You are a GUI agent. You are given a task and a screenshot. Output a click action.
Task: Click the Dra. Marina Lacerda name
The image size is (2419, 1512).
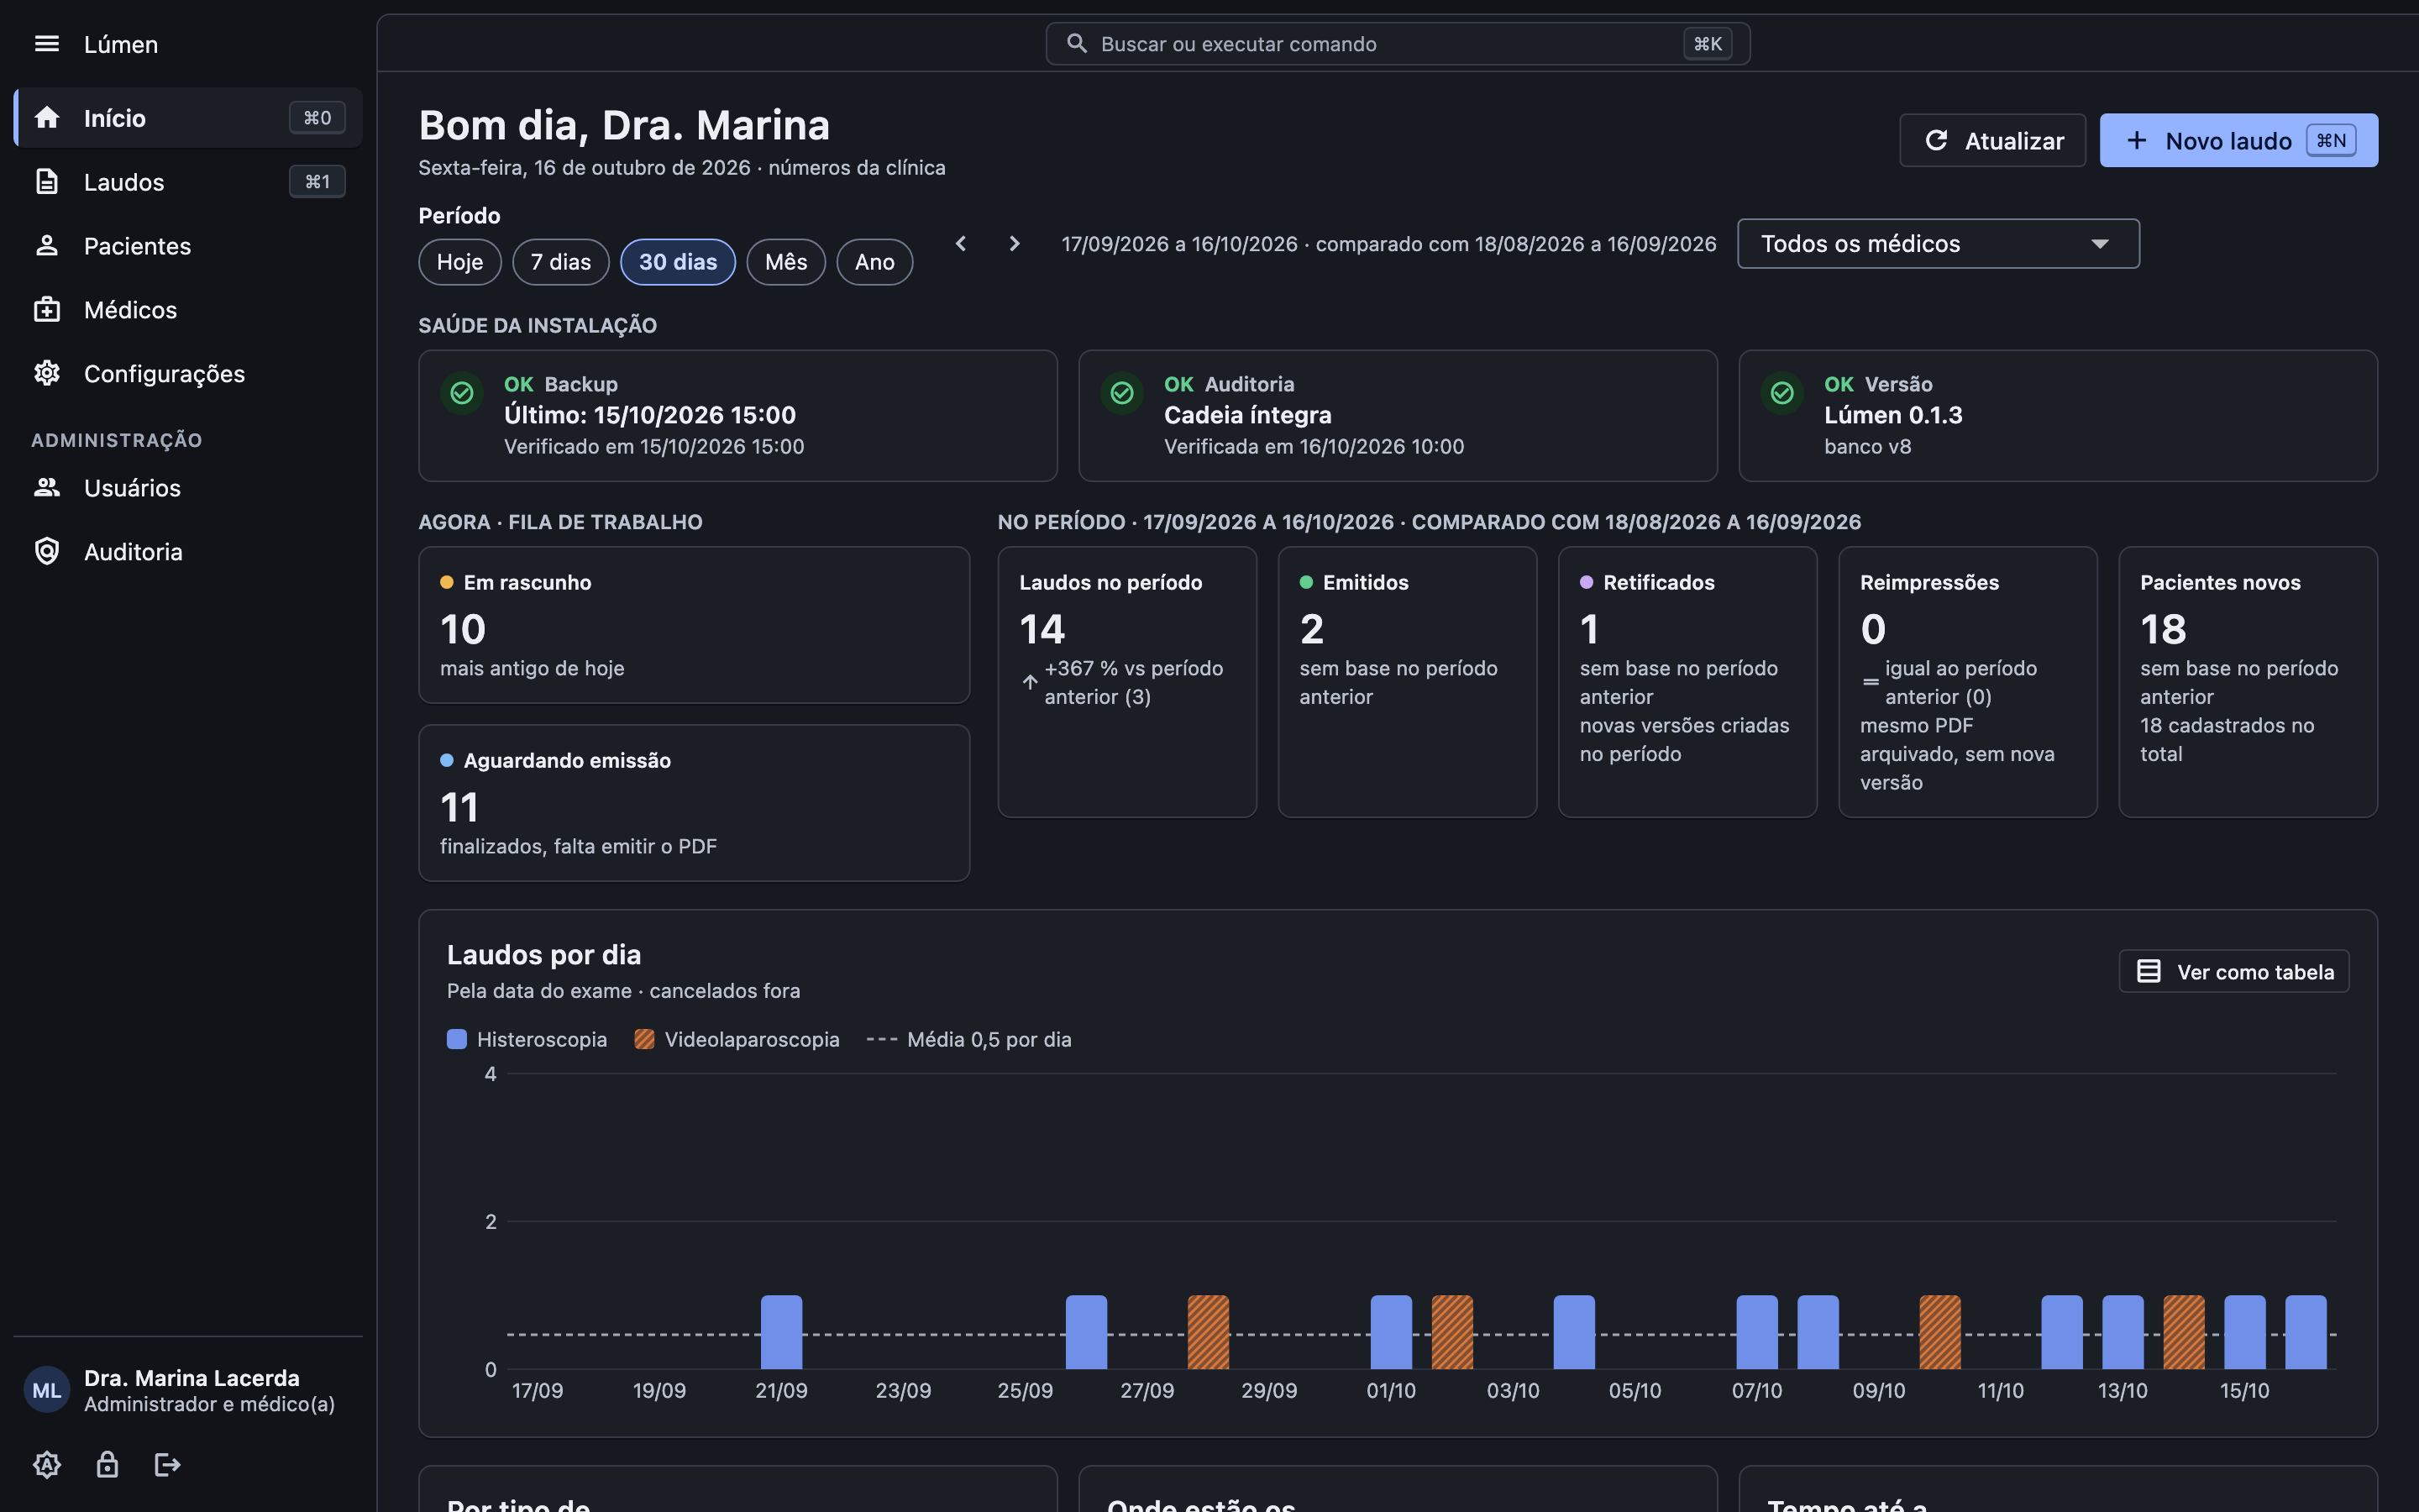coord(192,1378)
